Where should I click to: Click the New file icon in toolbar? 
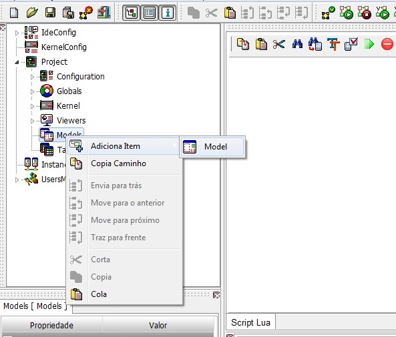[x=14, y=13]
